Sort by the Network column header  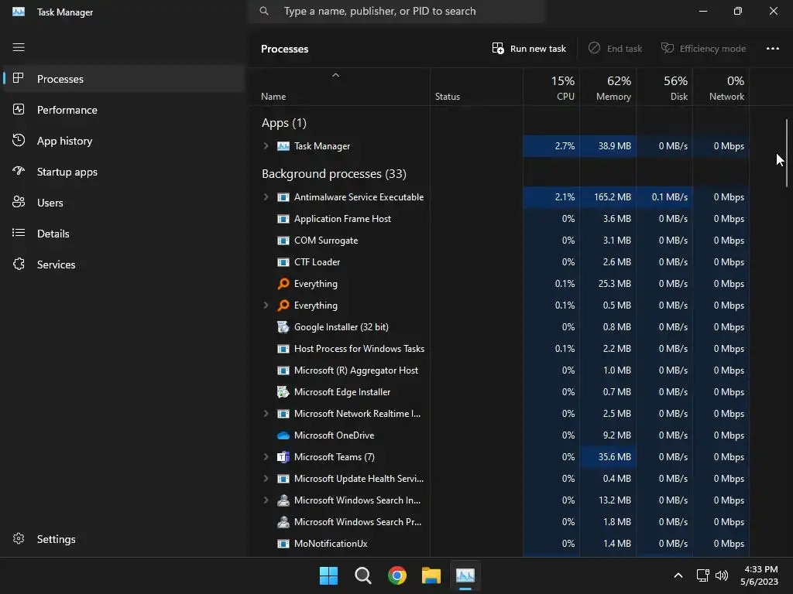point(721,87)
